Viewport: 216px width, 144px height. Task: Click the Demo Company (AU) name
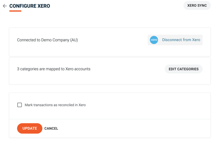[60, 40]
